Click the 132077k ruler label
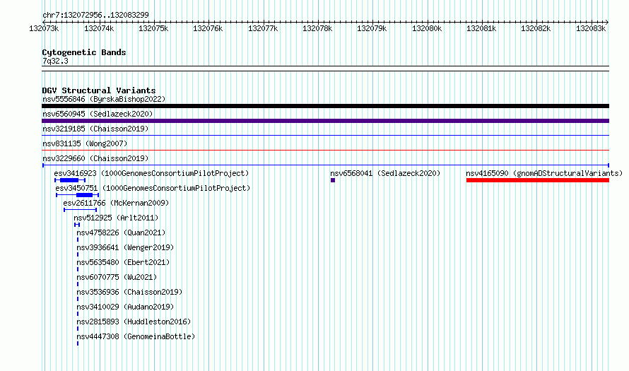 263,28
